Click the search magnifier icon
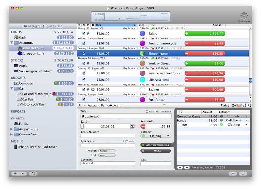This screenshot has height=189, width=261. tap(249, 105)
